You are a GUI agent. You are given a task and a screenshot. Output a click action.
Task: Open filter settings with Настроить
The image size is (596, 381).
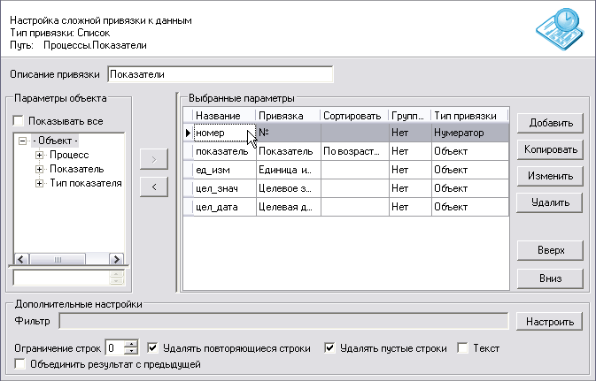tap(550, 322)
